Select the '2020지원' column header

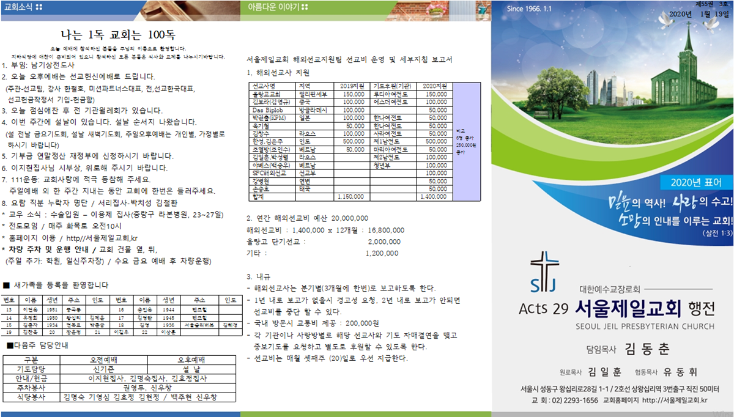tap(434, 85)
